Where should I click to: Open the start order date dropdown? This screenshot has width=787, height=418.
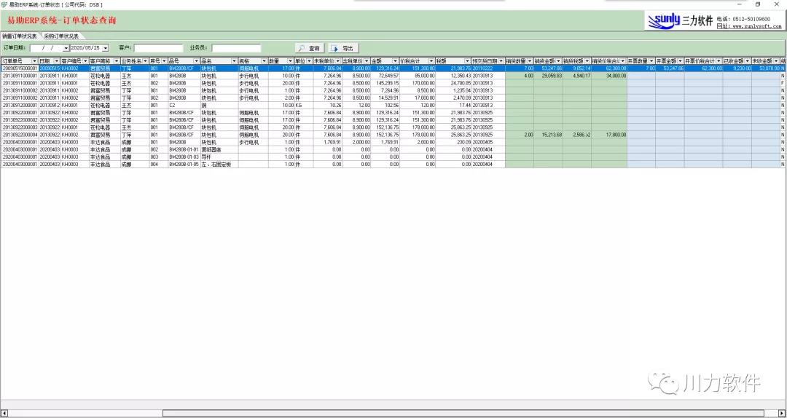[66, 48]
